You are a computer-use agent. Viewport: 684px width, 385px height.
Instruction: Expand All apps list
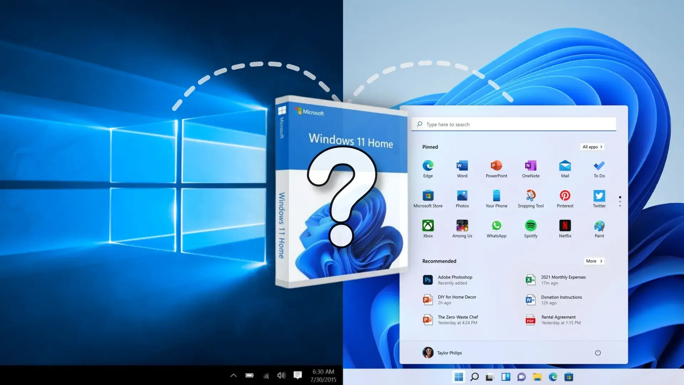coord(592,147)
